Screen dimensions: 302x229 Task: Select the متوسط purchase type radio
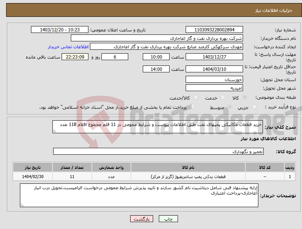(230, 107)
